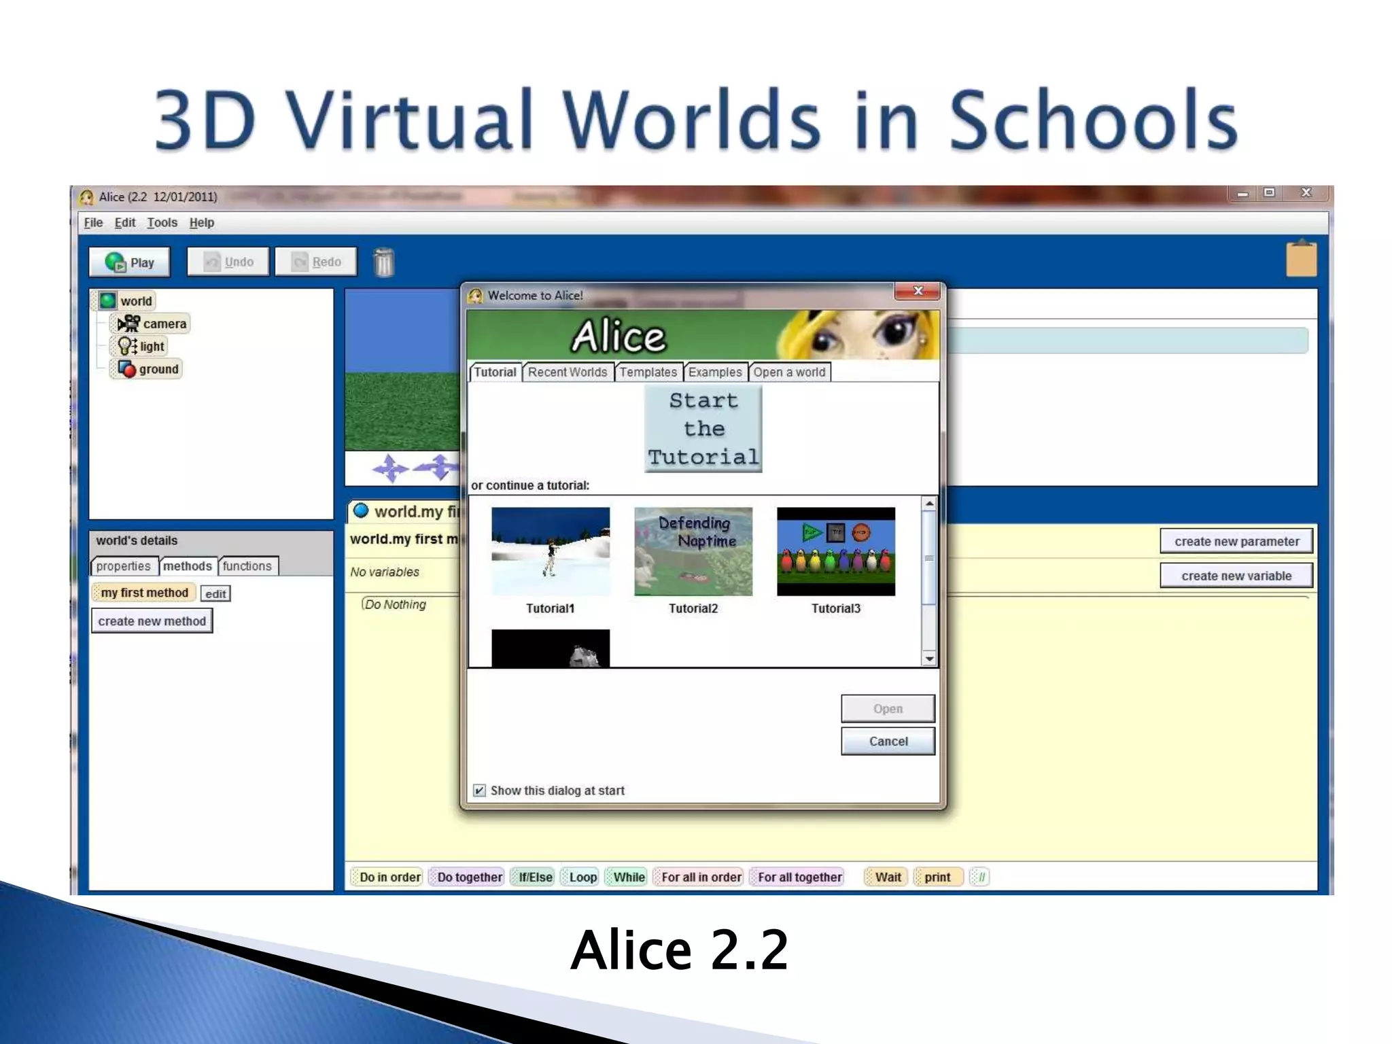This screenshot has width=1392, height=1044.
Task: Select the Open a world tab
Action: click(789, 372)
